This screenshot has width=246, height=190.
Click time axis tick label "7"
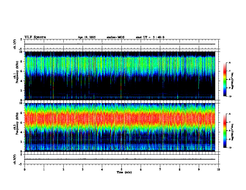(160, 170)
